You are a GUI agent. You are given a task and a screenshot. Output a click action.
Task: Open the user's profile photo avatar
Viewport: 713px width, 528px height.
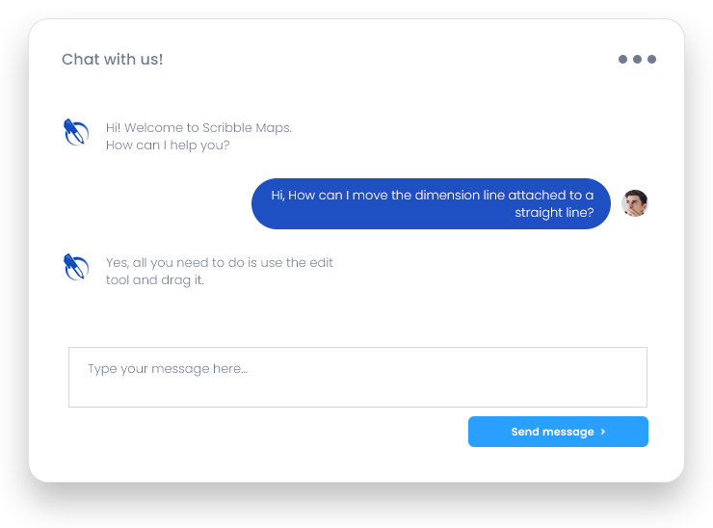pyautogui.click(x=634, y=203)
